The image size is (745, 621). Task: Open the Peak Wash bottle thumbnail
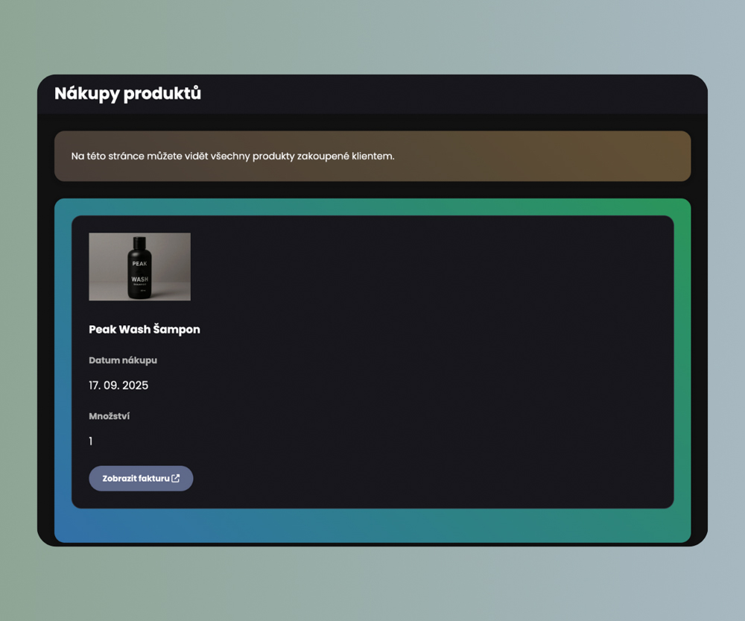tap(139, 267)
